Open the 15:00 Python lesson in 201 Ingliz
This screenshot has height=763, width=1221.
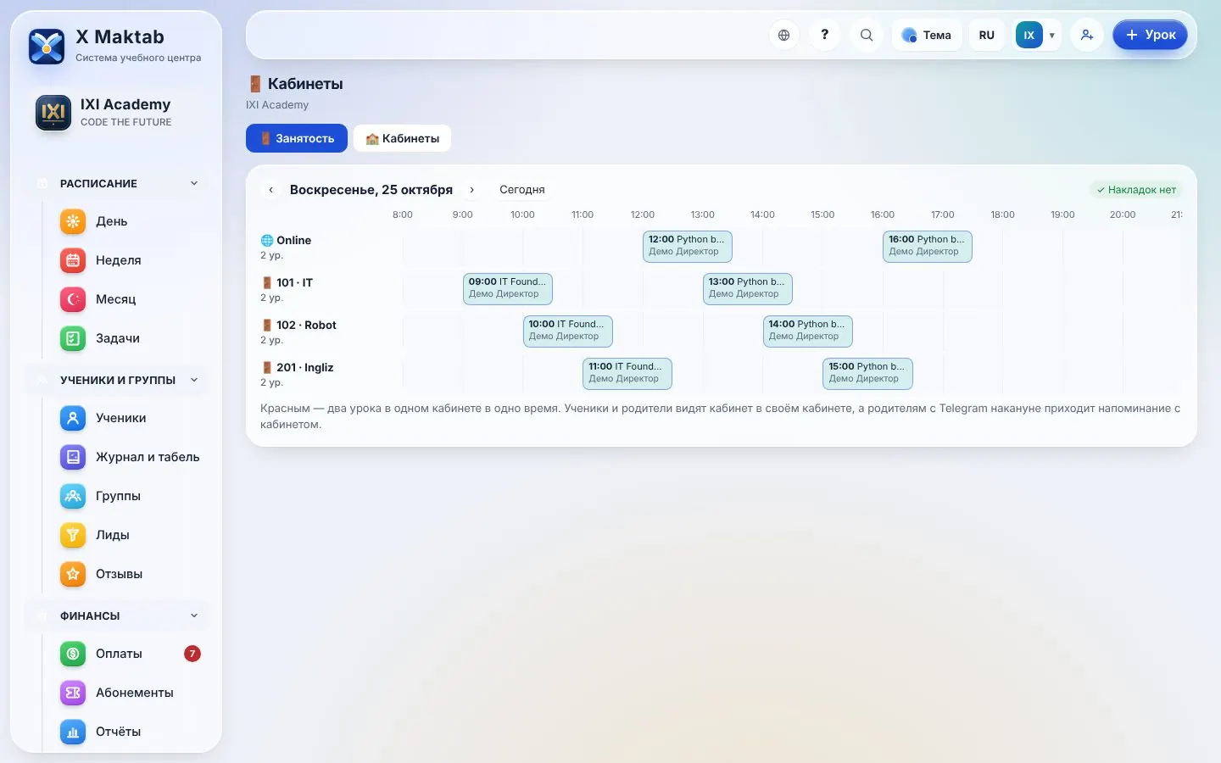point(867,373)
